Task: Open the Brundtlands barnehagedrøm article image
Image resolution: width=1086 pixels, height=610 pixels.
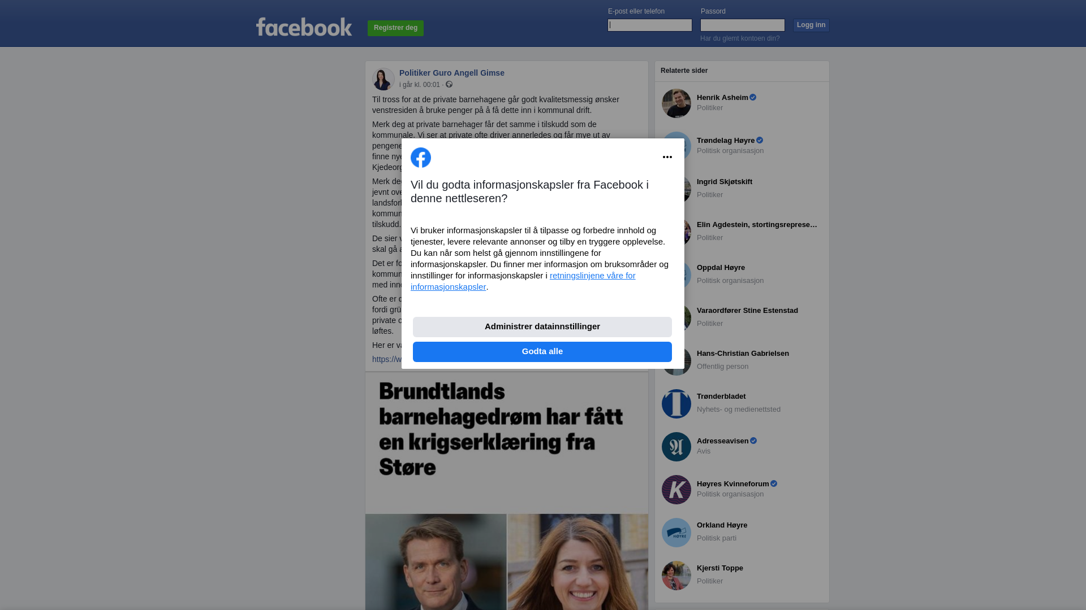Action: click(x=507, y=491)
